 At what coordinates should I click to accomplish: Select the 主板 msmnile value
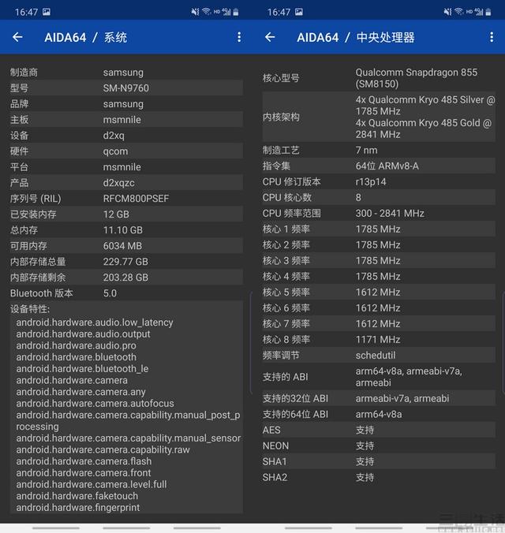pos(122,120)
